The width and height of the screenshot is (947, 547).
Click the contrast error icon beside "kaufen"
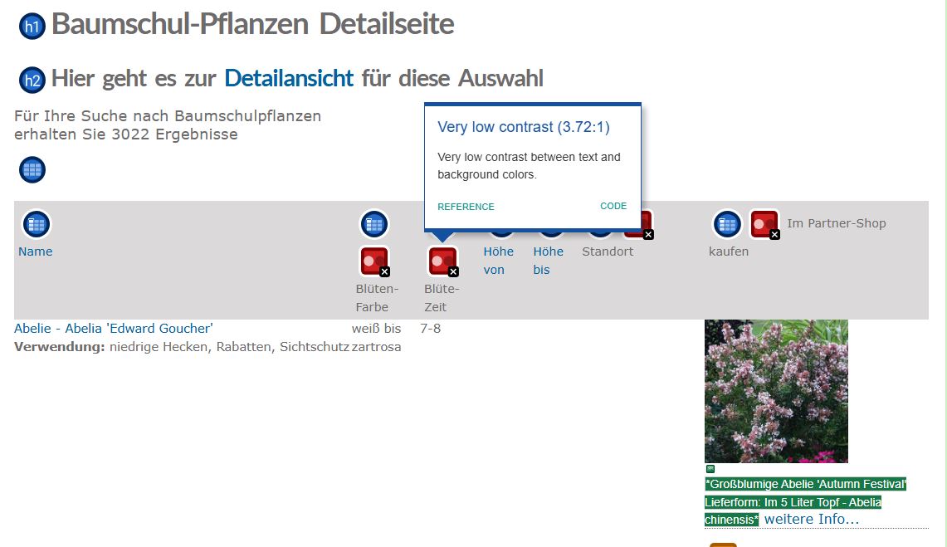coord(764,223)
